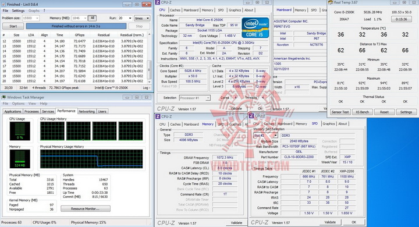Screen dimensions: 419x227
Task: Click the Multiplier x 50.0 value
Action: (x=193, y=76)
